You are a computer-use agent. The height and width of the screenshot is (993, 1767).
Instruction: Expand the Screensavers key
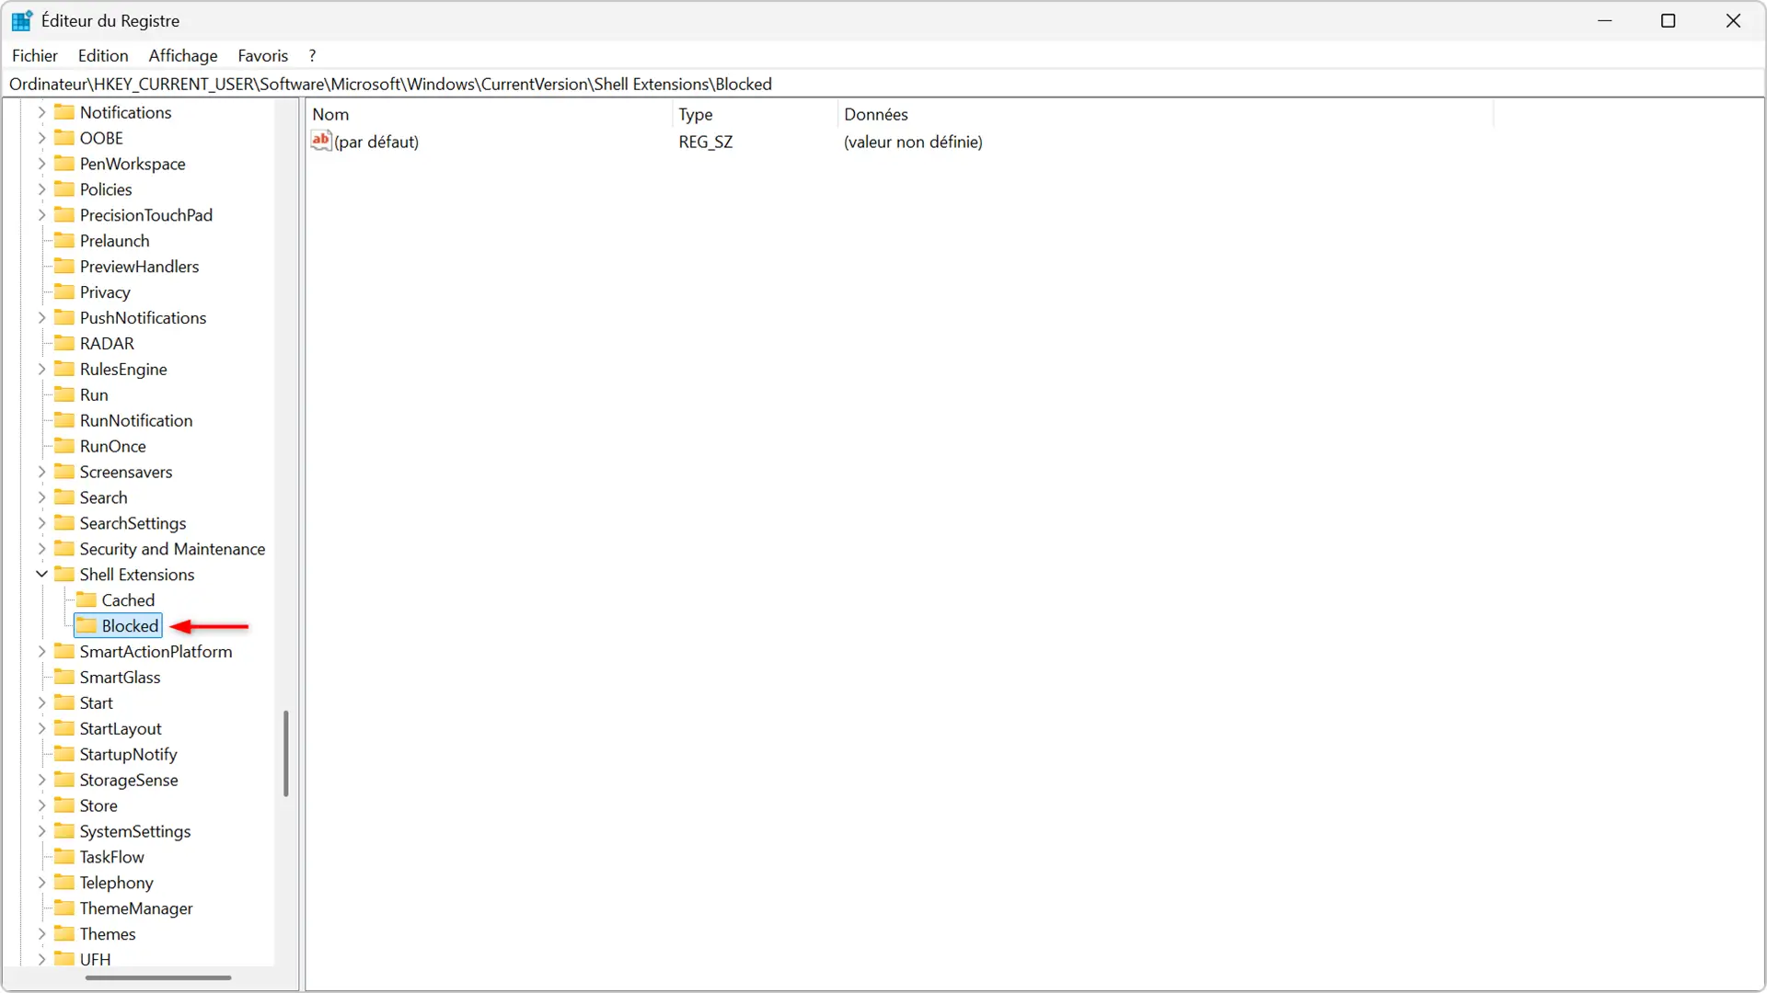coord(41,472)
